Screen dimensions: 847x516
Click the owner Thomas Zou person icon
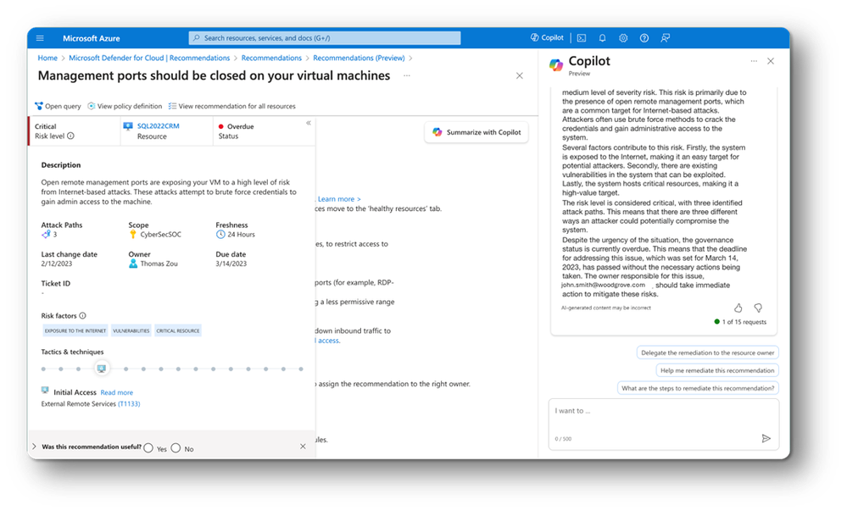pos(133,264)
